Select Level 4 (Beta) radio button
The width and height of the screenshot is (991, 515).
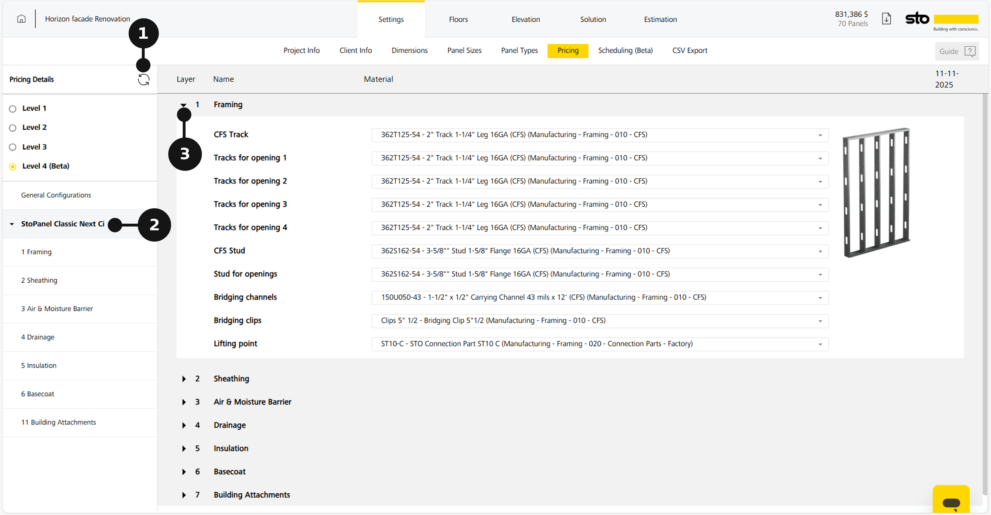[x=13, y=167]
